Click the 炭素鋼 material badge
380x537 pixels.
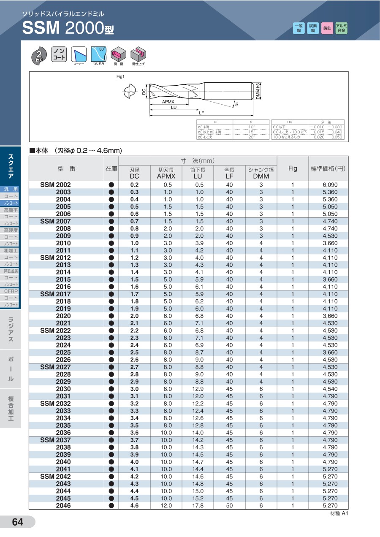[312, 28]
